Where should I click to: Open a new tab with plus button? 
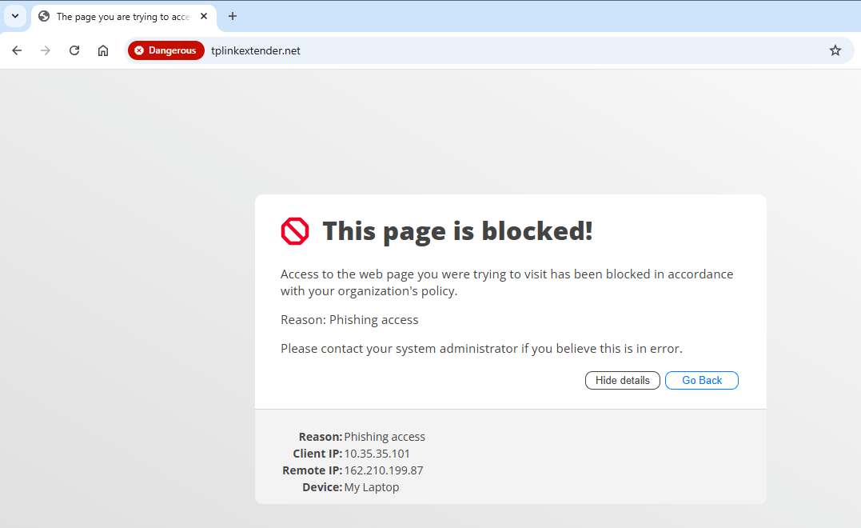pyautogui.click(x=233, y=16)
